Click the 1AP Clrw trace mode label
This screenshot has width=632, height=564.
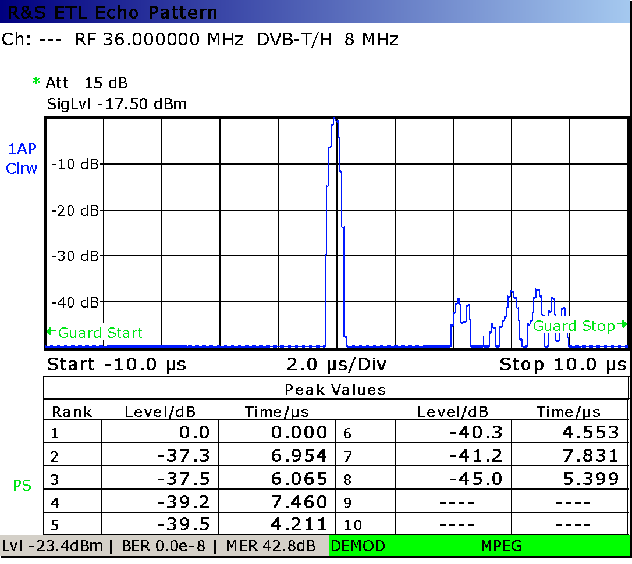22,159
